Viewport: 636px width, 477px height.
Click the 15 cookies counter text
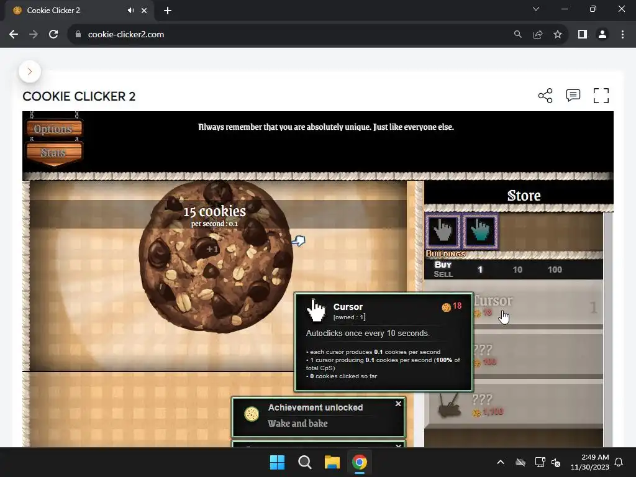coord(214,211)
